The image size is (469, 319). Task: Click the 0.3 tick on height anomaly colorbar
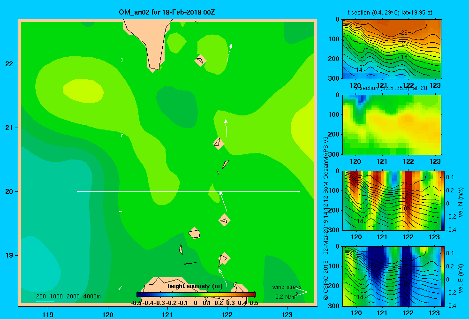[230, 303]
